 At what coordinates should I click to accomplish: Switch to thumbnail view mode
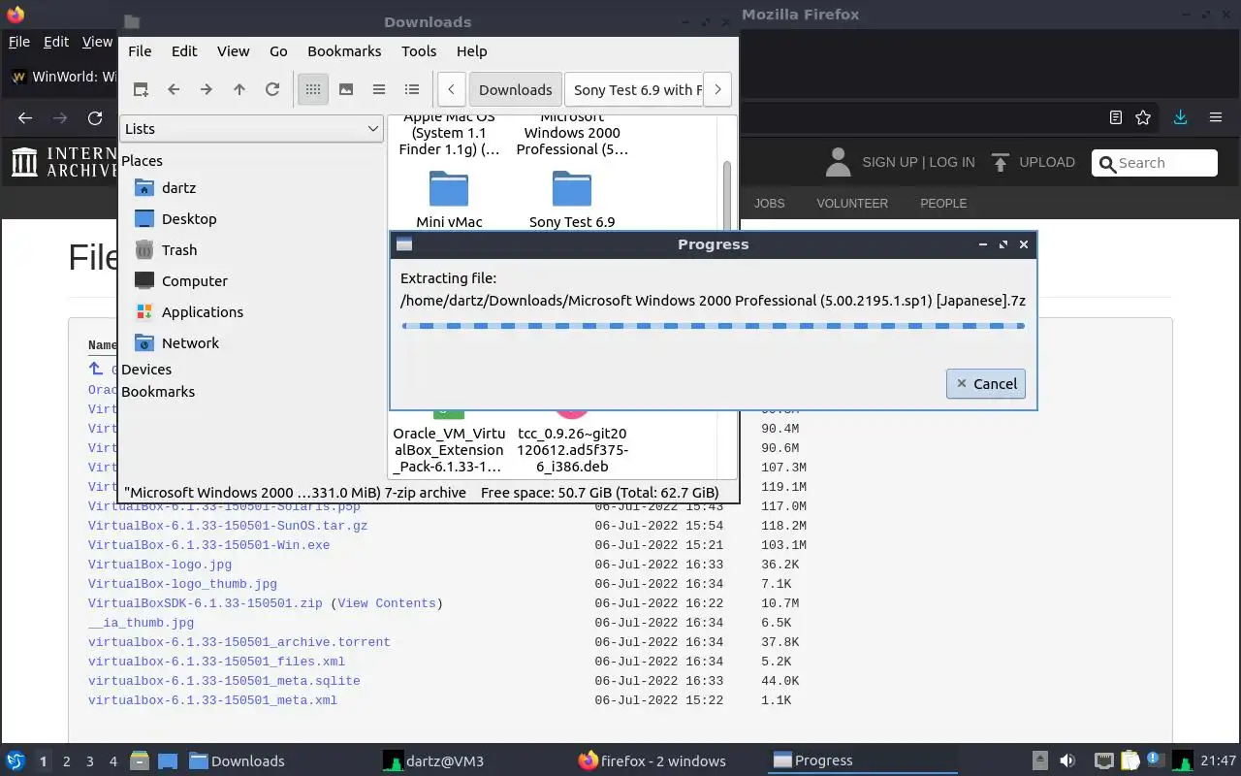coord(346,89)
